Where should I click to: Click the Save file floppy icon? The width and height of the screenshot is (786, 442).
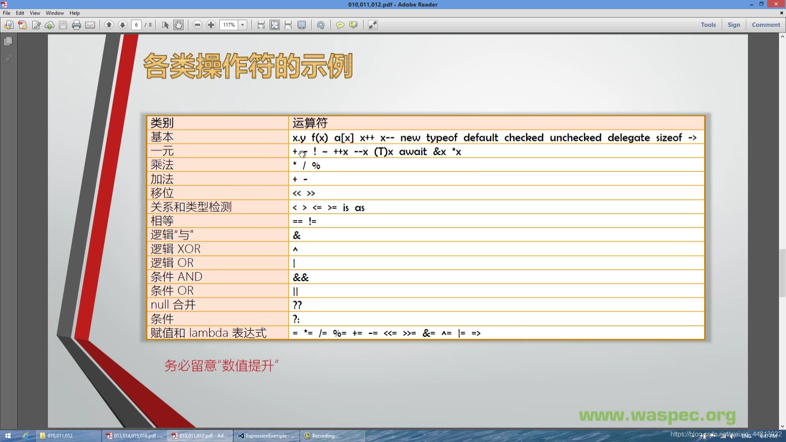coord(63,25)
